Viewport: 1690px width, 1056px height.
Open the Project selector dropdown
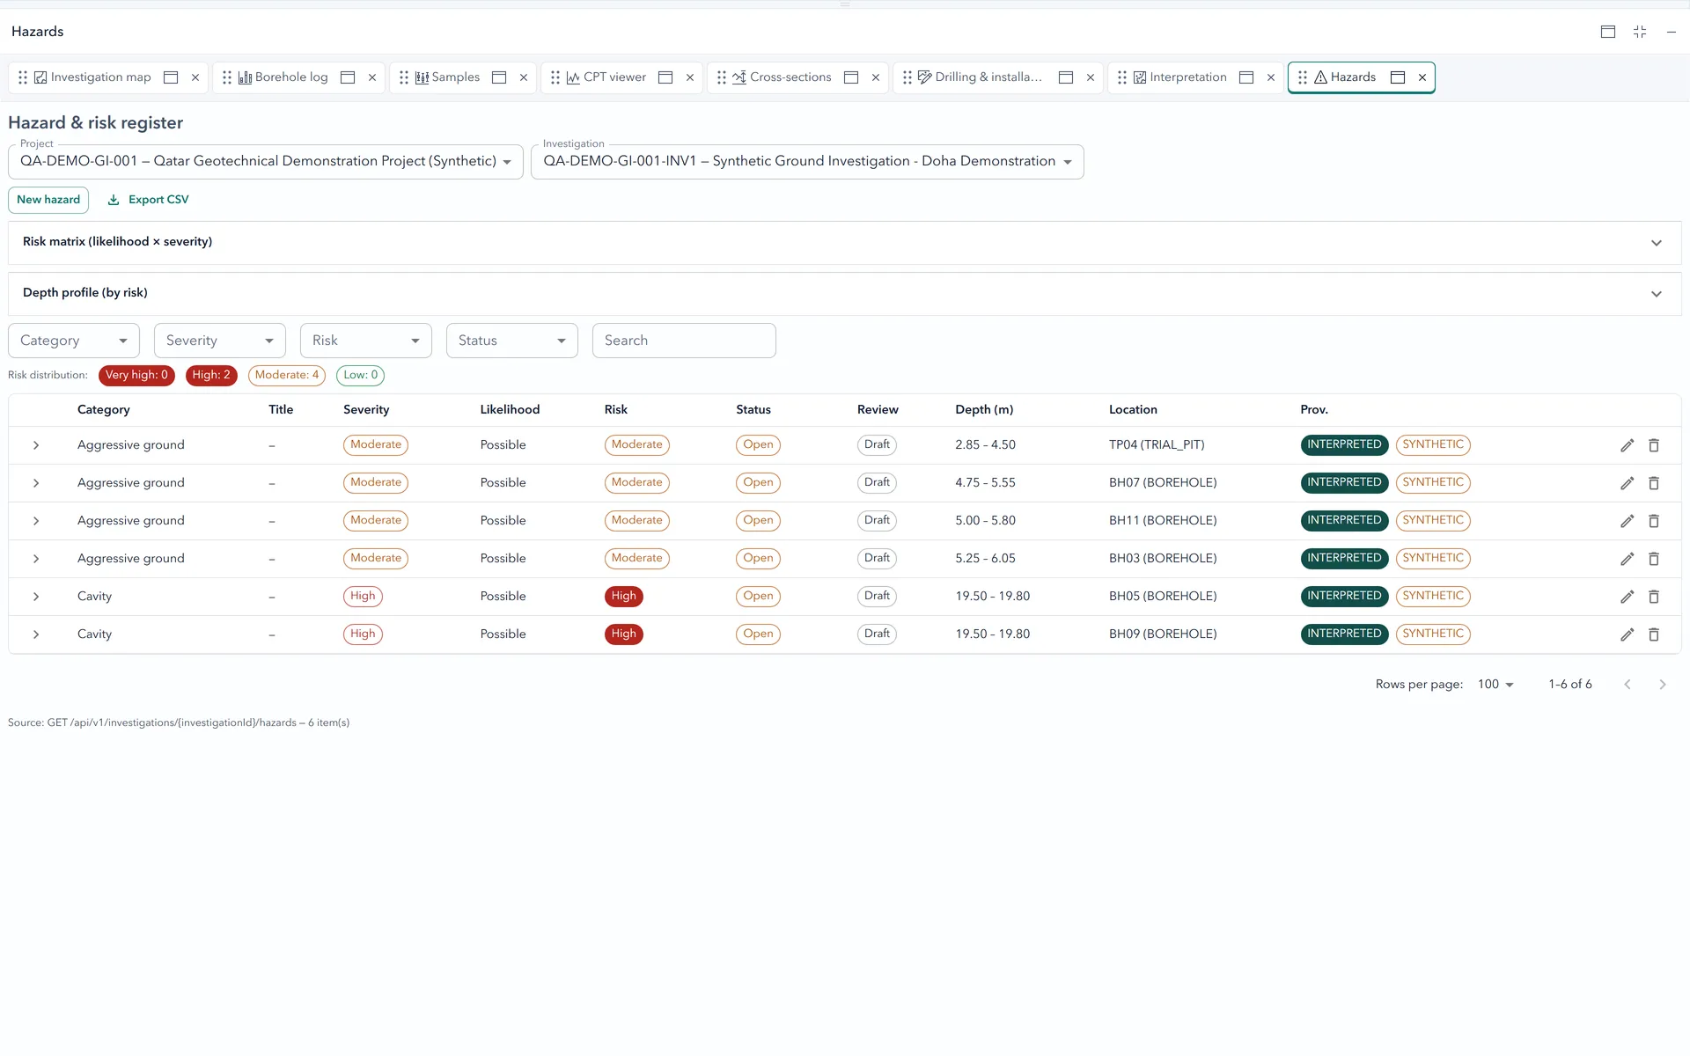(x=266, y=162)
